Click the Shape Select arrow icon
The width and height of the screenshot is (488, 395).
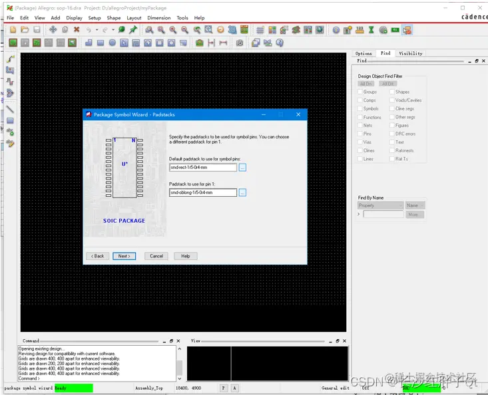tap(124, 43)
